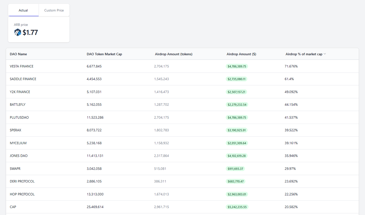Select the VESTA FINANCE row name
Screen dimensions: 365x215
click(22, 66)
